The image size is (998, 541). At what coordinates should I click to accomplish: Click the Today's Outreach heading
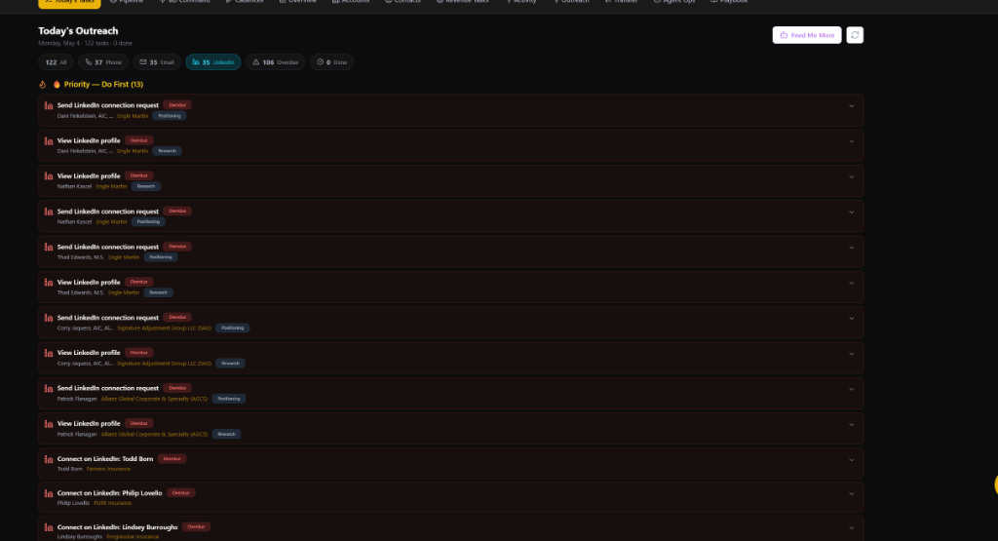[78, 30]
